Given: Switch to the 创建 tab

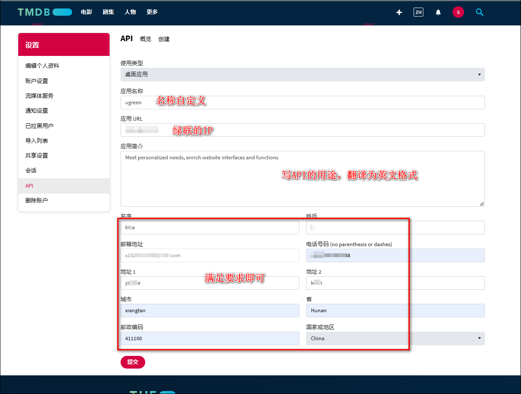Looking at the screenshot, I should [164, 39].
